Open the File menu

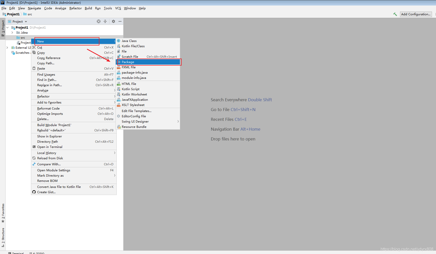4,8
